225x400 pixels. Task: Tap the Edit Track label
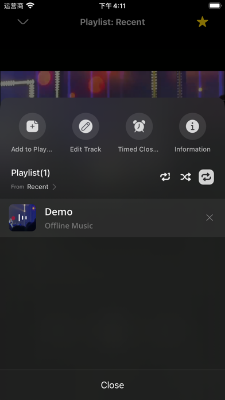pos(86,149)
